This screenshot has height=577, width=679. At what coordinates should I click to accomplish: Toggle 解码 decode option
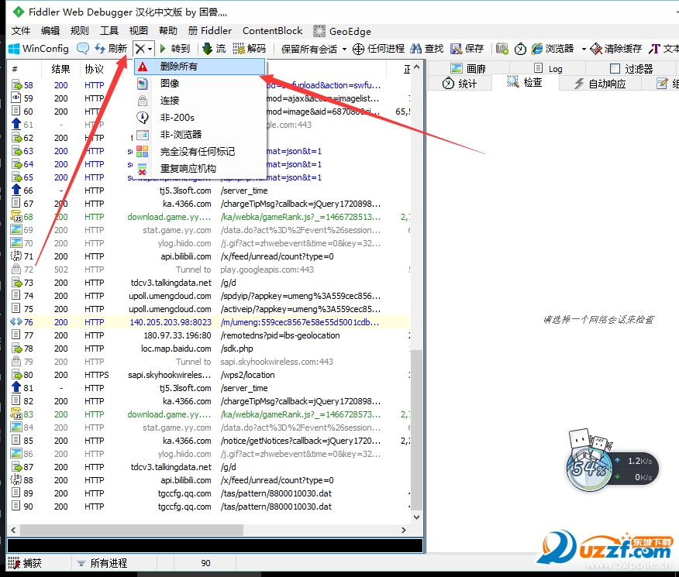(250, 49)
